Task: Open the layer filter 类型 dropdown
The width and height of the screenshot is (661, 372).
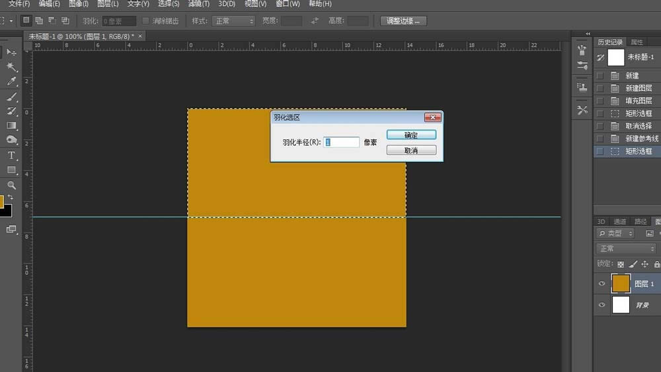Action: 615,233
